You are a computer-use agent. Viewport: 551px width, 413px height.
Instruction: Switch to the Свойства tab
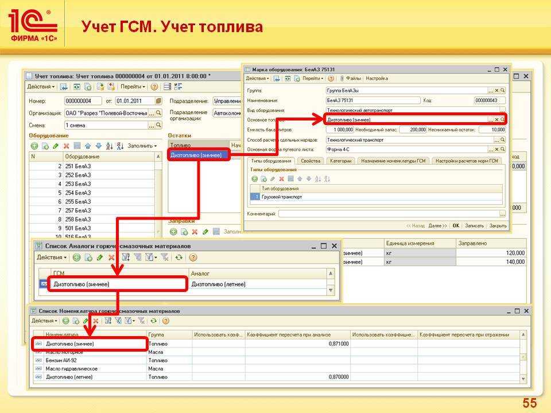(311, 161)
